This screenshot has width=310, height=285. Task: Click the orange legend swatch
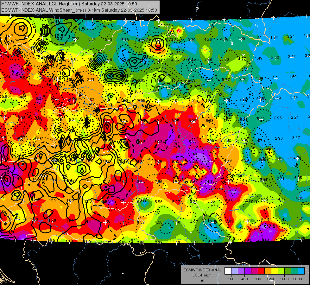tap(268, 271)
